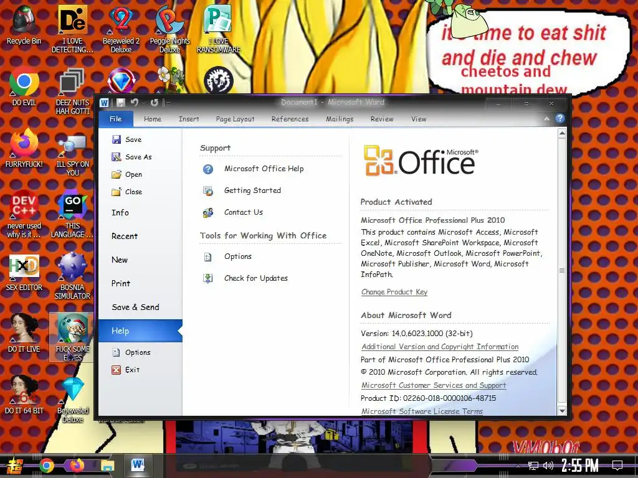Switch to the View tab
This screenshot has height=478, width=638.
click(419, 119)
